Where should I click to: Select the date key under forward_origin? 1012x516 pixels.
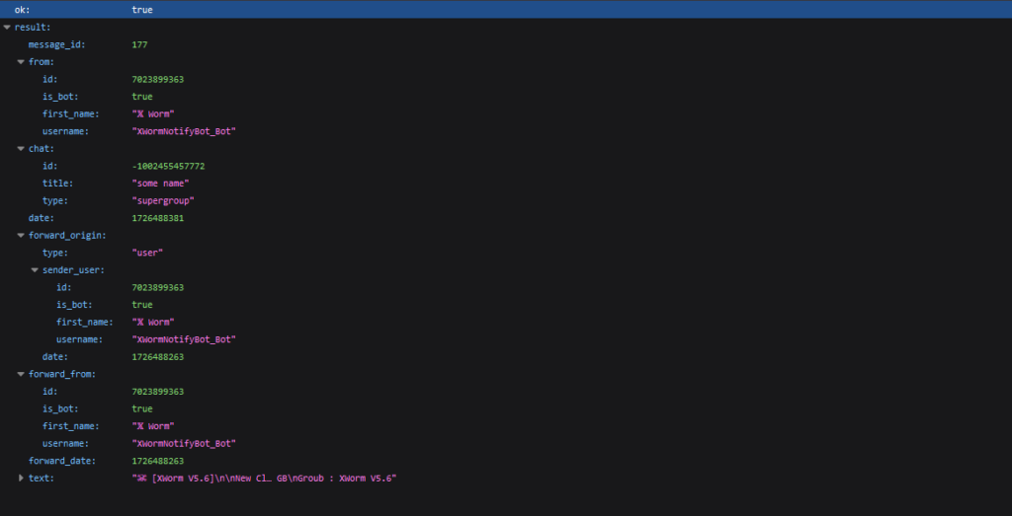pyautogui.click(x=55, y=357)
